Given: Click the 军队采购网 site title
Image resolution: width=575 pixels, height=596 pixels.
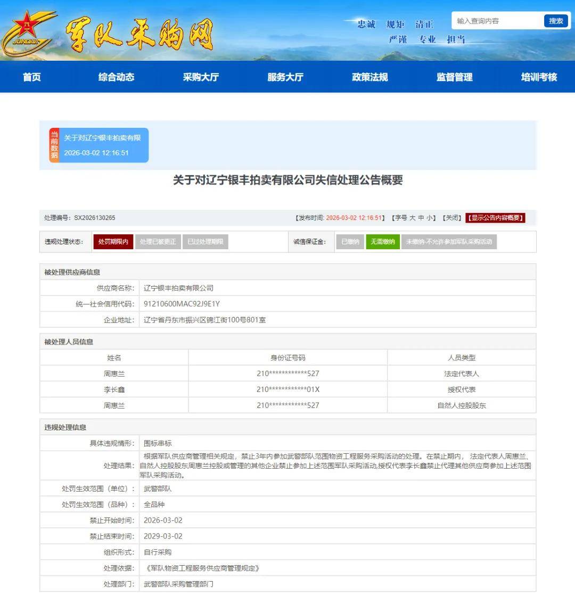Looking at the screenshot, I should tap(139, 35).
